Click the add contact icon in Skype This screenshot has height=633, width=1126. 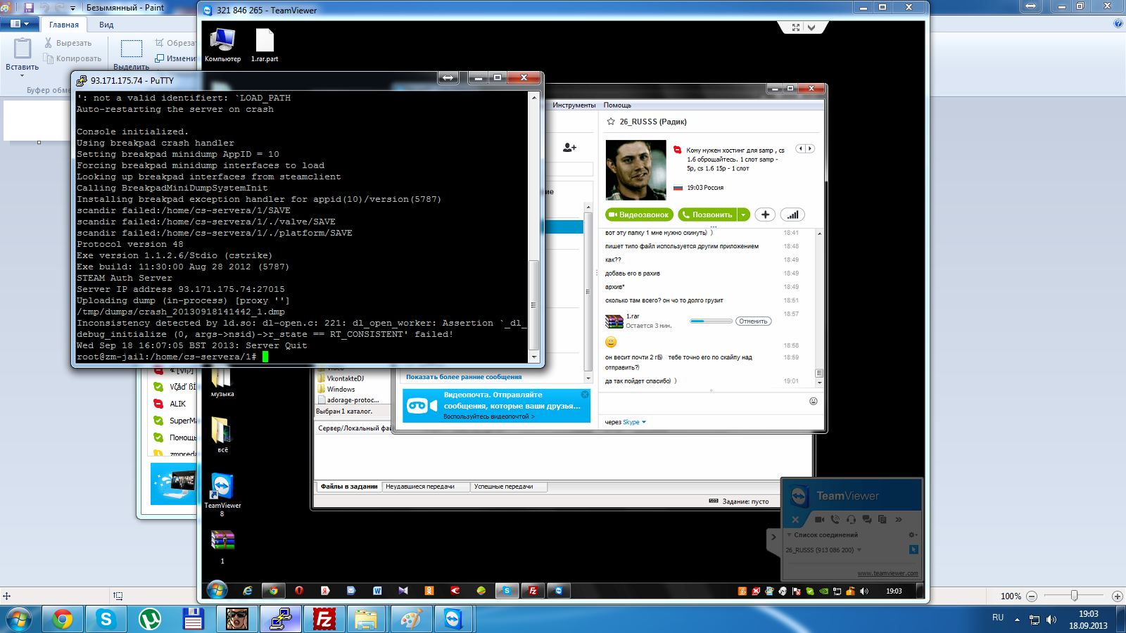click(569, 148)
